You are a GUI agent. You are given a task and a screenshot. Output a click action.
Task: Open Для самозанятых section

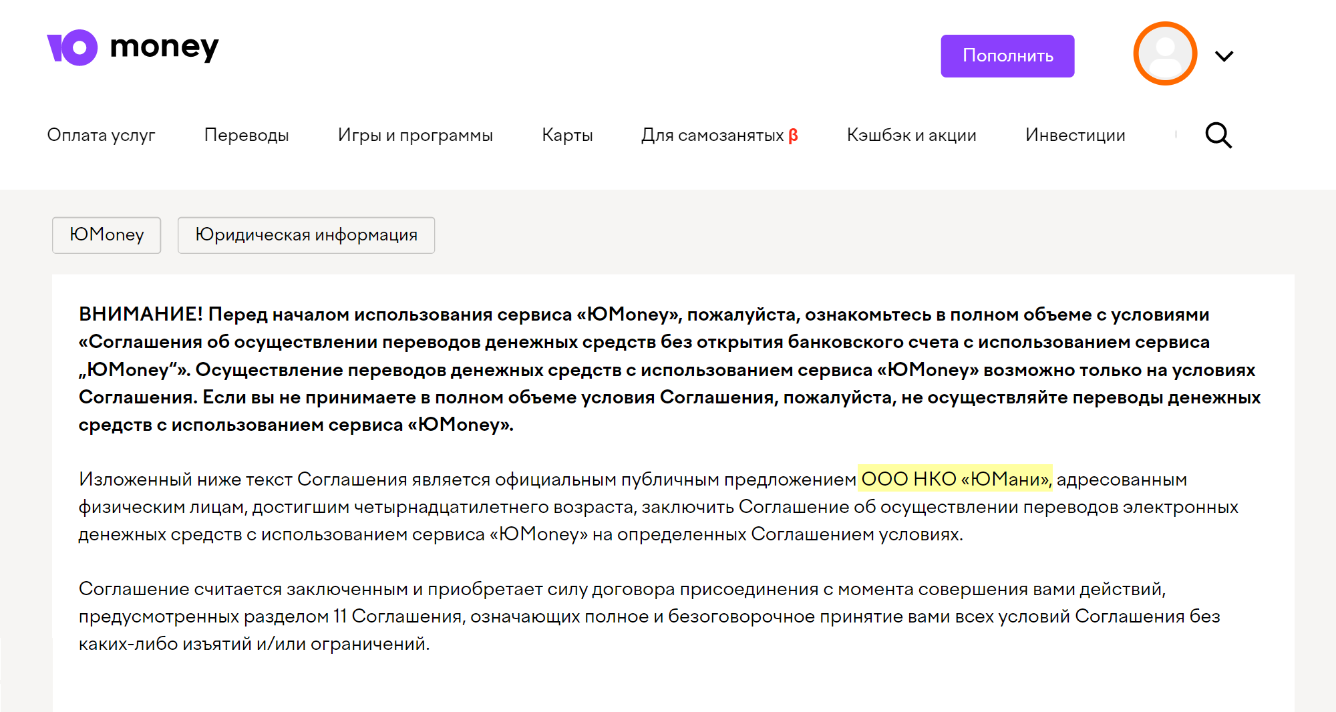click(x=719, y=135)
